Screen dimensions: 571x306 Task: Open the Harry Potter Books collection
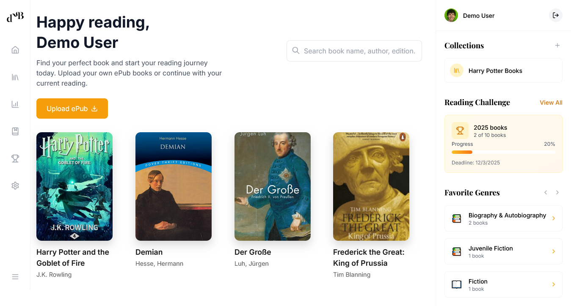tap(503, 70)
